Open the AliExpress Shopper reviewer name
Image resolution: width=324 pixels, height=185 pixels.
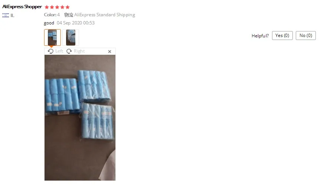coord(22,7)
